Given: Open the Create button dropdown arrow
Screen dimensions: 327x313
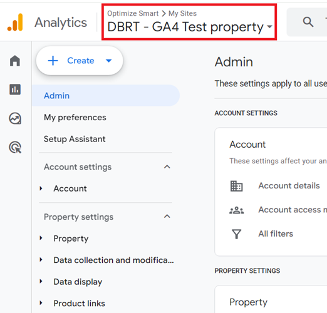Looking at the screenshot, I should (x=109, y=61).
